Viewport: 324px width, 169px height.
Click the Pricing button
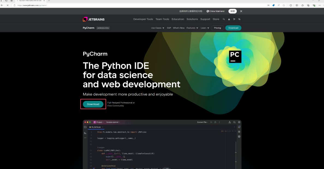click(217, 28)
